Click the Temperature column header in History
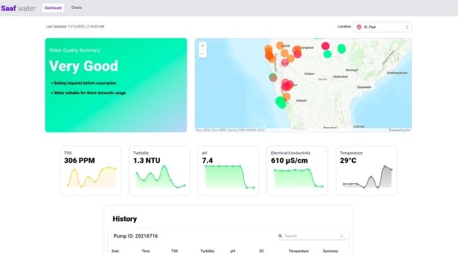The height and width of the screenshot is (253, 458). click(x=298, y=251)
